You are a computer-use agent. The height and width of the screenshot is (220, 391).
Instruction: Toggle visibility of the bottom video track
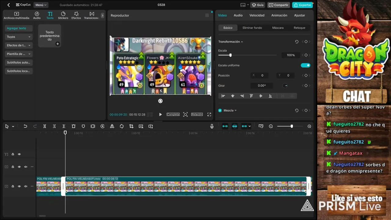tap(19, 186)
